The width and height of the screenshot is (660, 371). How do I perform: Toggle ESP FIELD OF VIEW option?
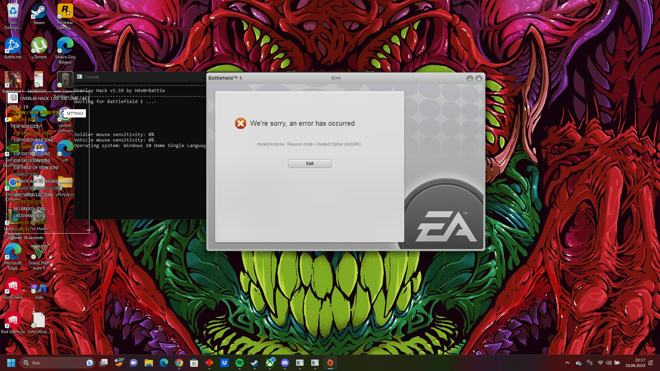point(36,168)
